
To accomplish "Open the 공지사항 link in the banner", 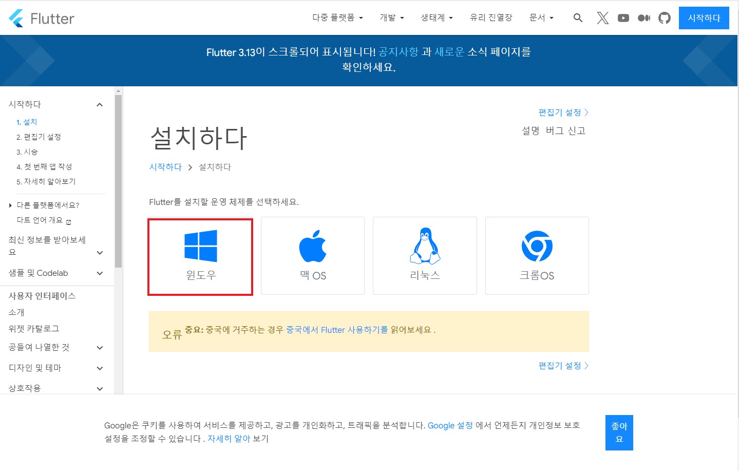I will point(399,52).
